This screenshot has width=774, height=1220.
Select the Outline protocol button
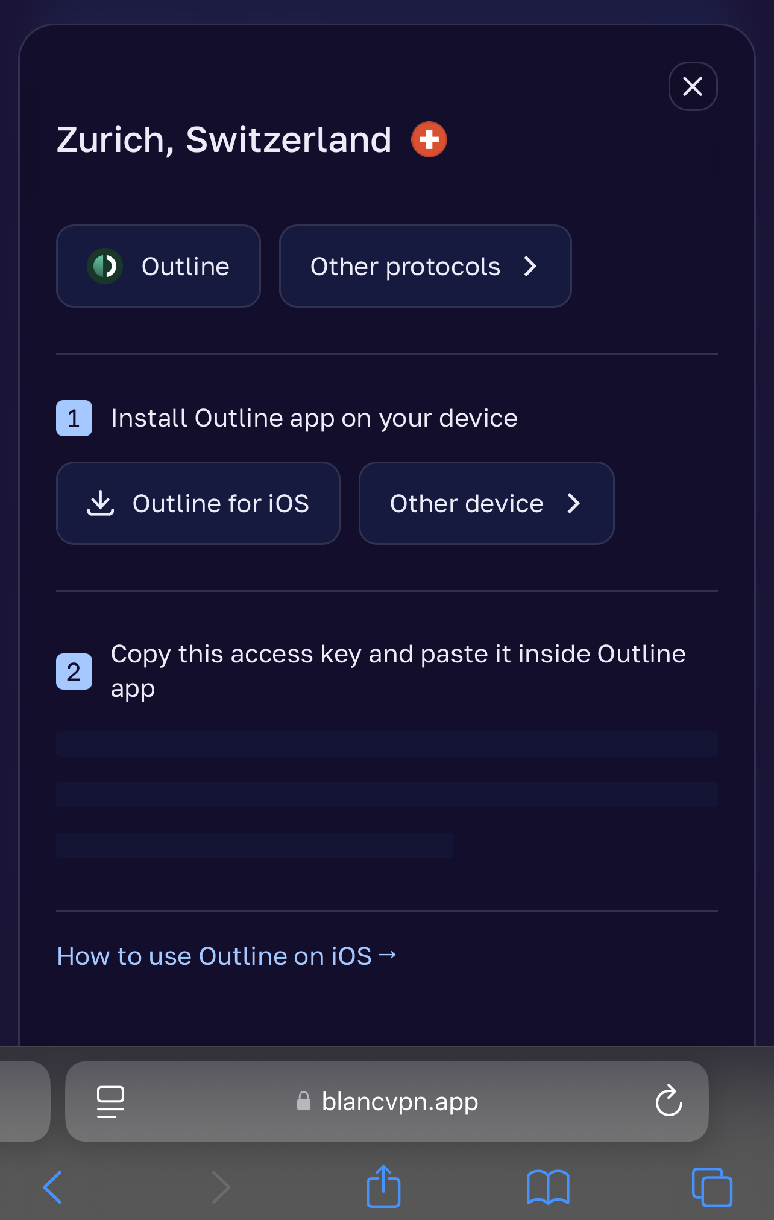point(159,266)
